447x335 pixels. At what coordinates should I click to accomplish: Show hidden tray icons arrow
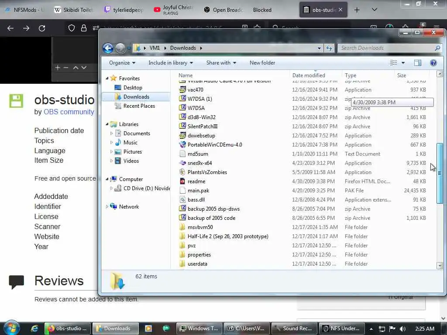click(x=371, y=329)
